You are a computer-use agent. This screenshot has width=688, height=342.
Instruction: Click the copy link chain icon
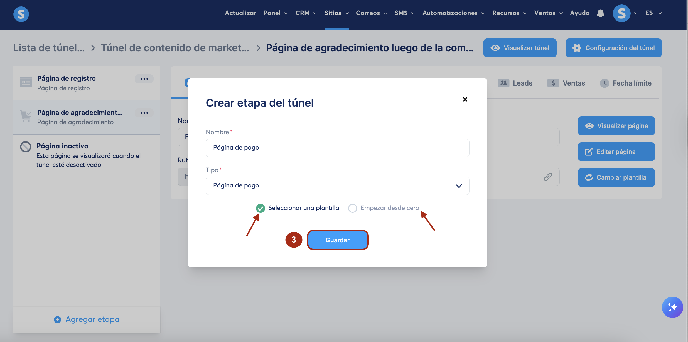coord(548,177)
